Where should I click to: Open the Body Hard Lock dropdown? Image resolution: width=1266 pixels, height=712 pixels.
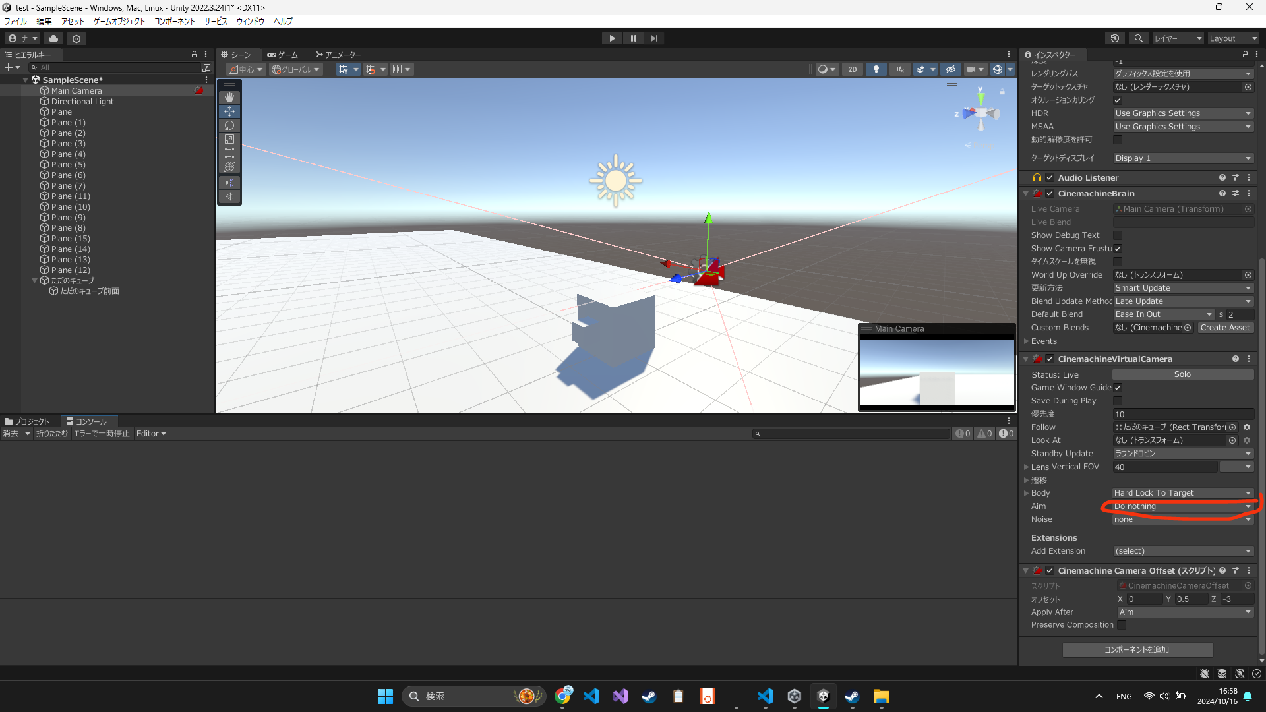[x=1182, y=493]
